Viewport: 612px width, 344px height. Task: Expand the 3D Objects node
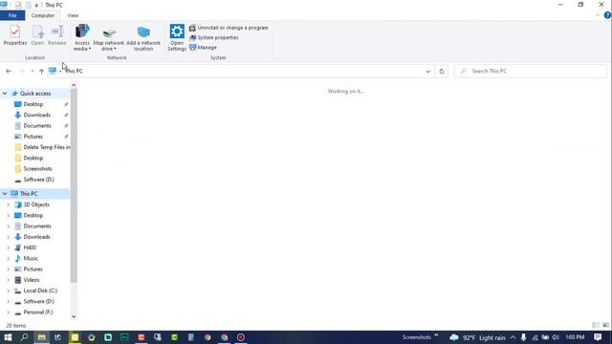[x=9, y=204]
